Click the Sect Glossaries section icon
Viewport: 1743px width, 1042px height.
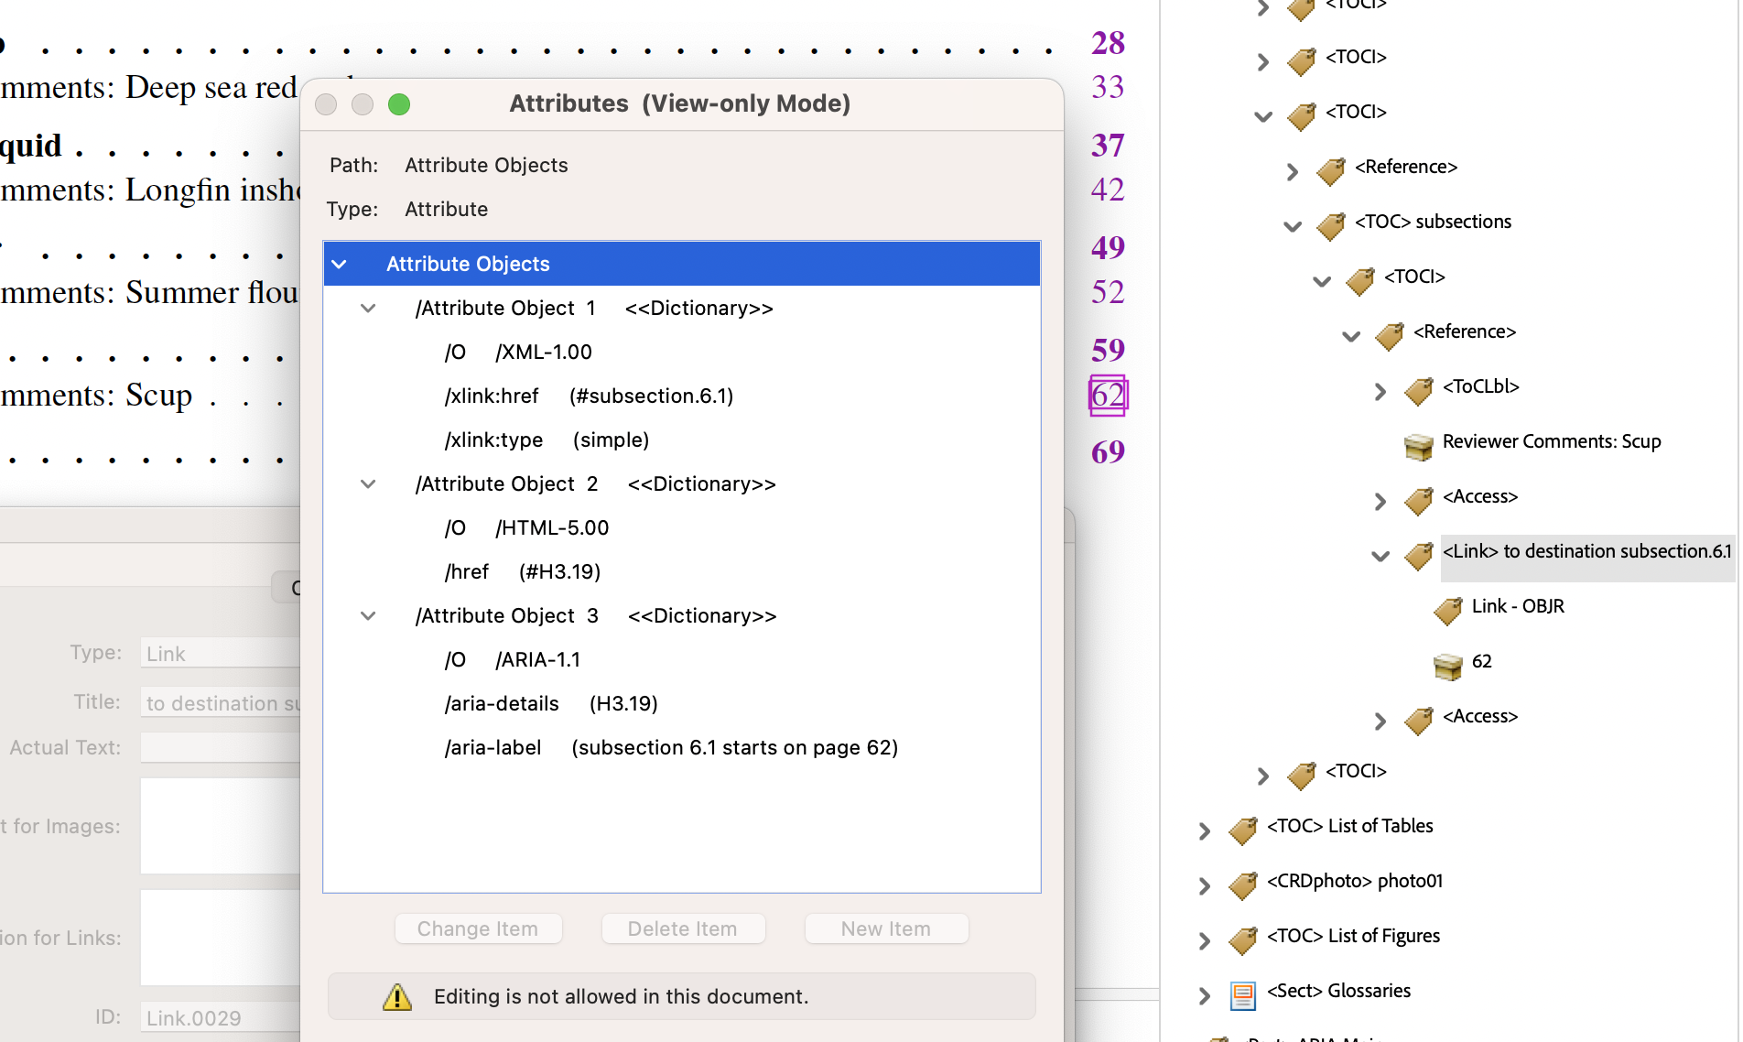(1243, 994)
